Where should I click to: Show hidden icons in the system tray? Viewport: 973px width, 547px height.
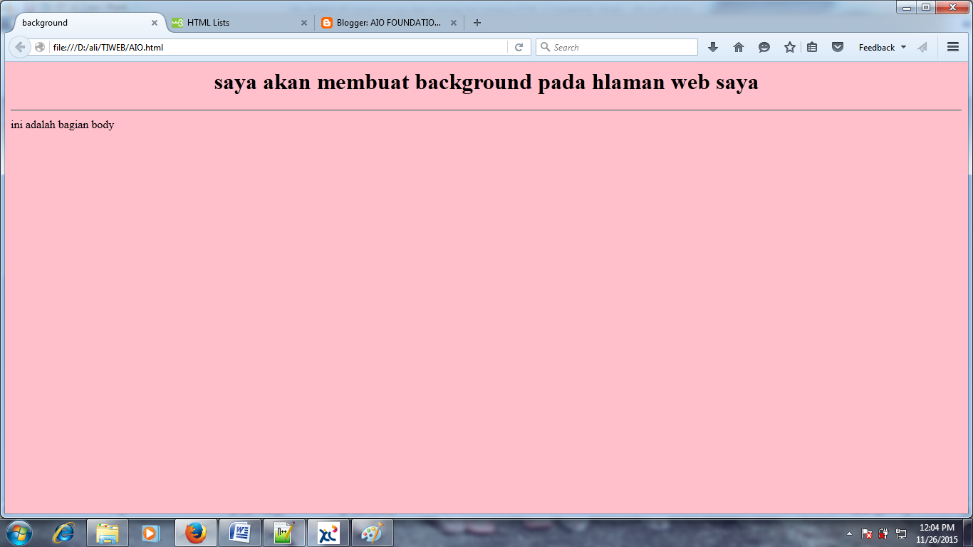coord(849,532)
